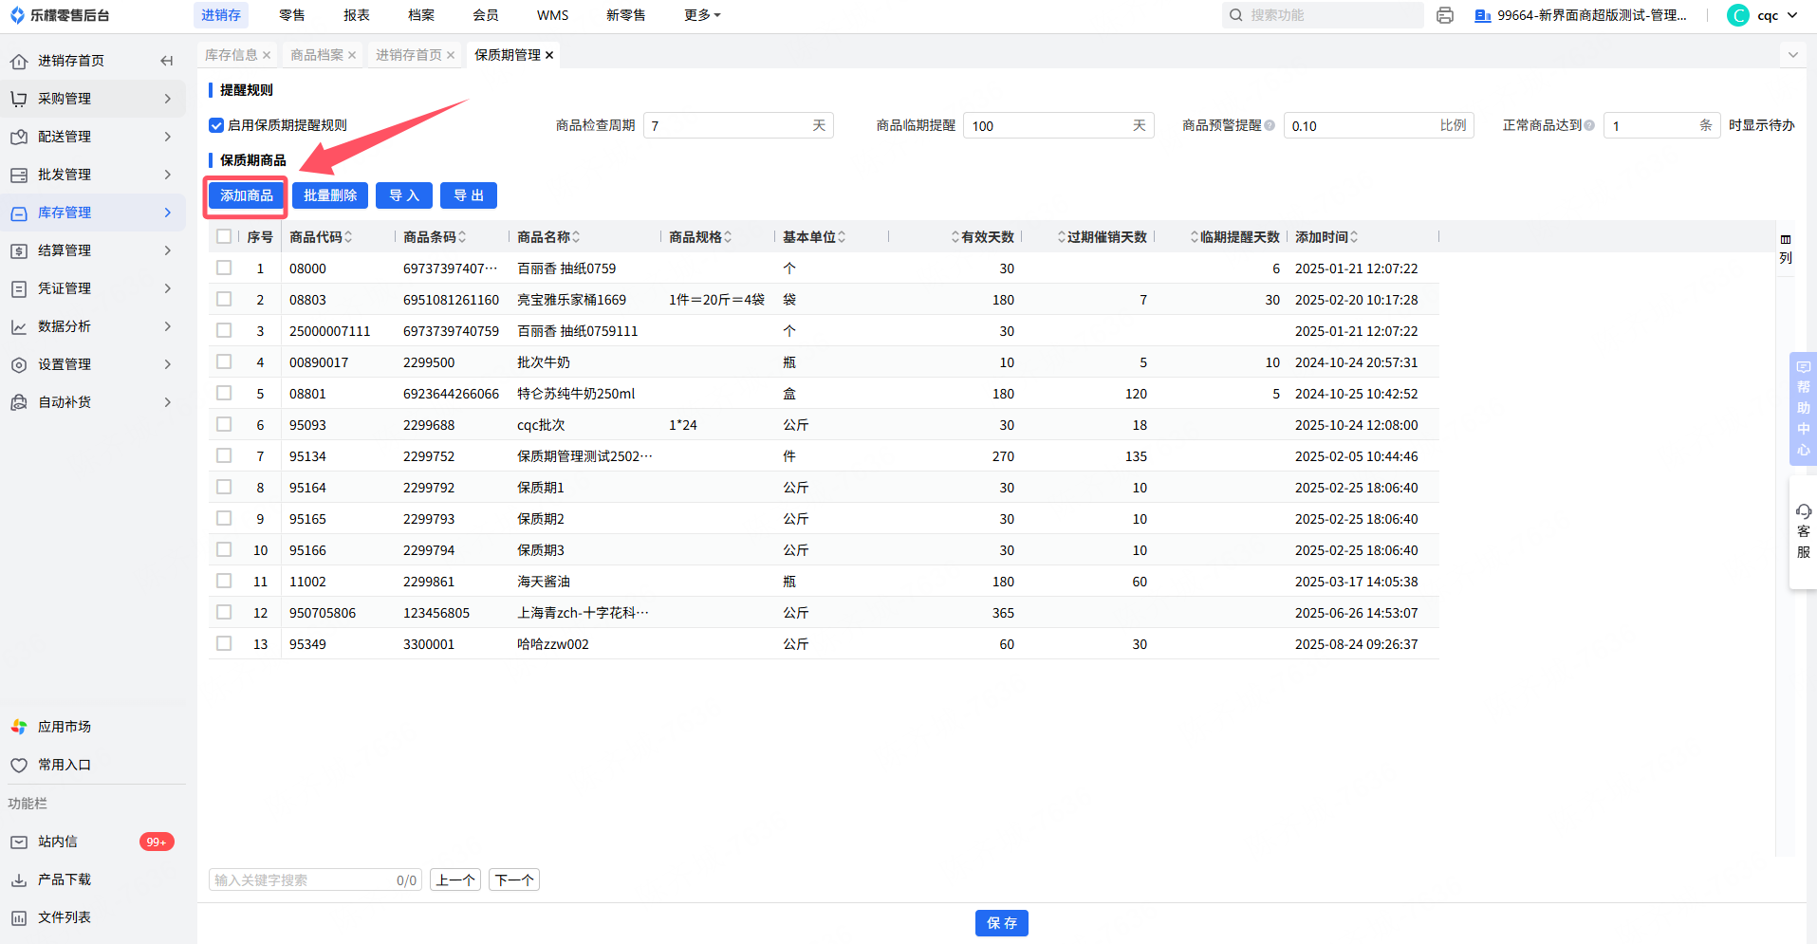Click the keyword search input 输入关键字搜索
1817x944 pixels.
[x=315, y=879]
